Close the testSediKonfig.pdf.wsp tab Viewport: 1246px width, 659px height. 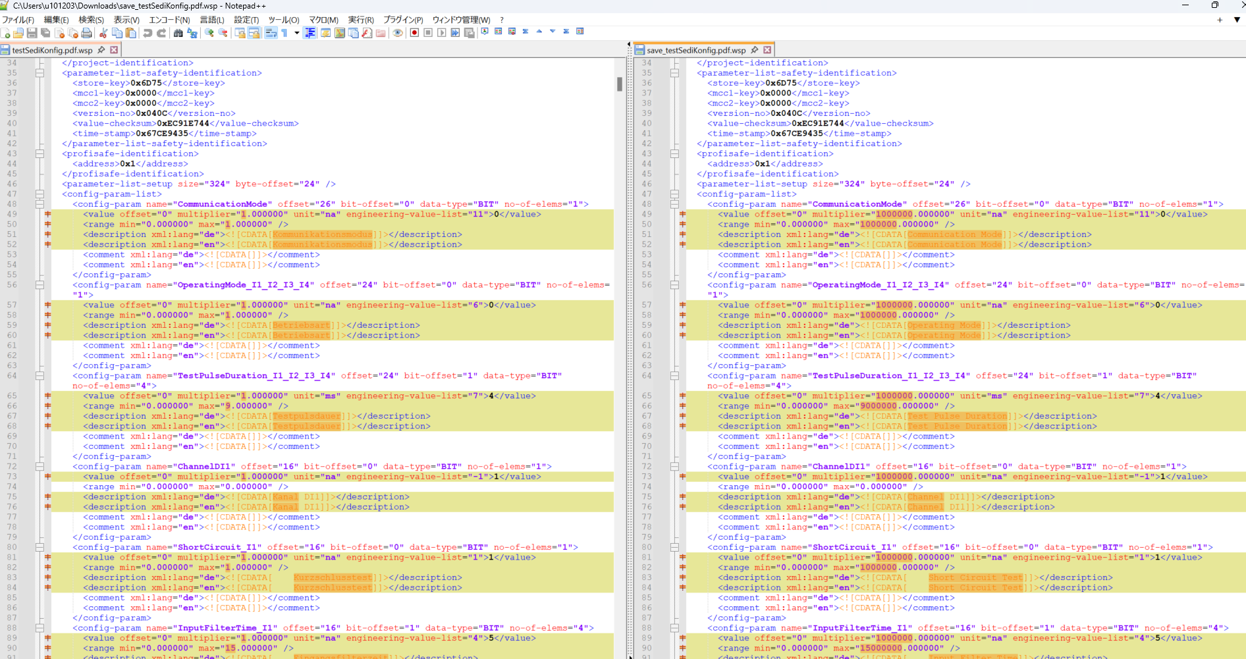[x=114, y=50]
